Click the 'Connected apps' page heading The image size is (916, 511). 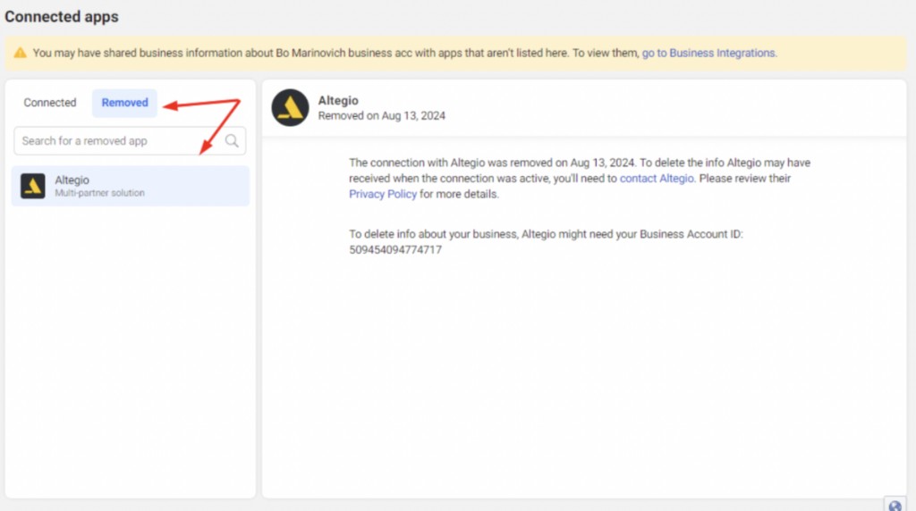[62, 17]
